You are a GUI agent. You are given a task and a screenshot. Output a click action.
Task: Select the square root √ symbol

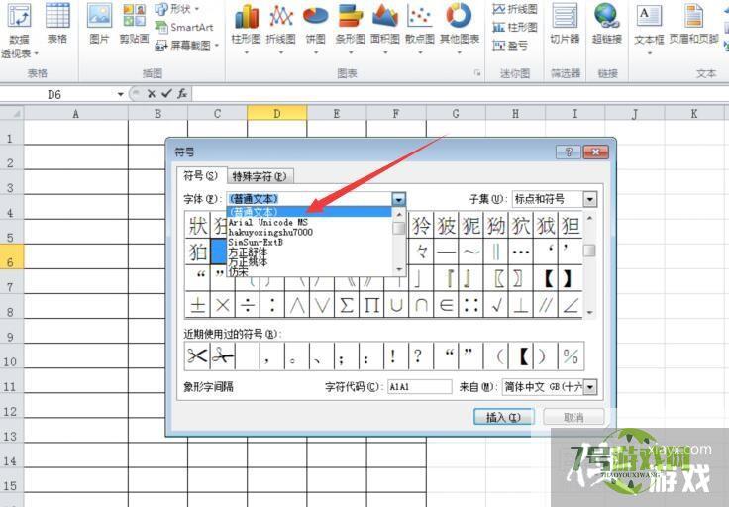point(496,305)
